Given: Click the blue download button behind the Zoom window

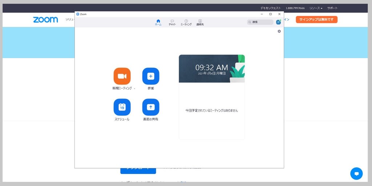Looking at the screenshot, I should (138, 171).
